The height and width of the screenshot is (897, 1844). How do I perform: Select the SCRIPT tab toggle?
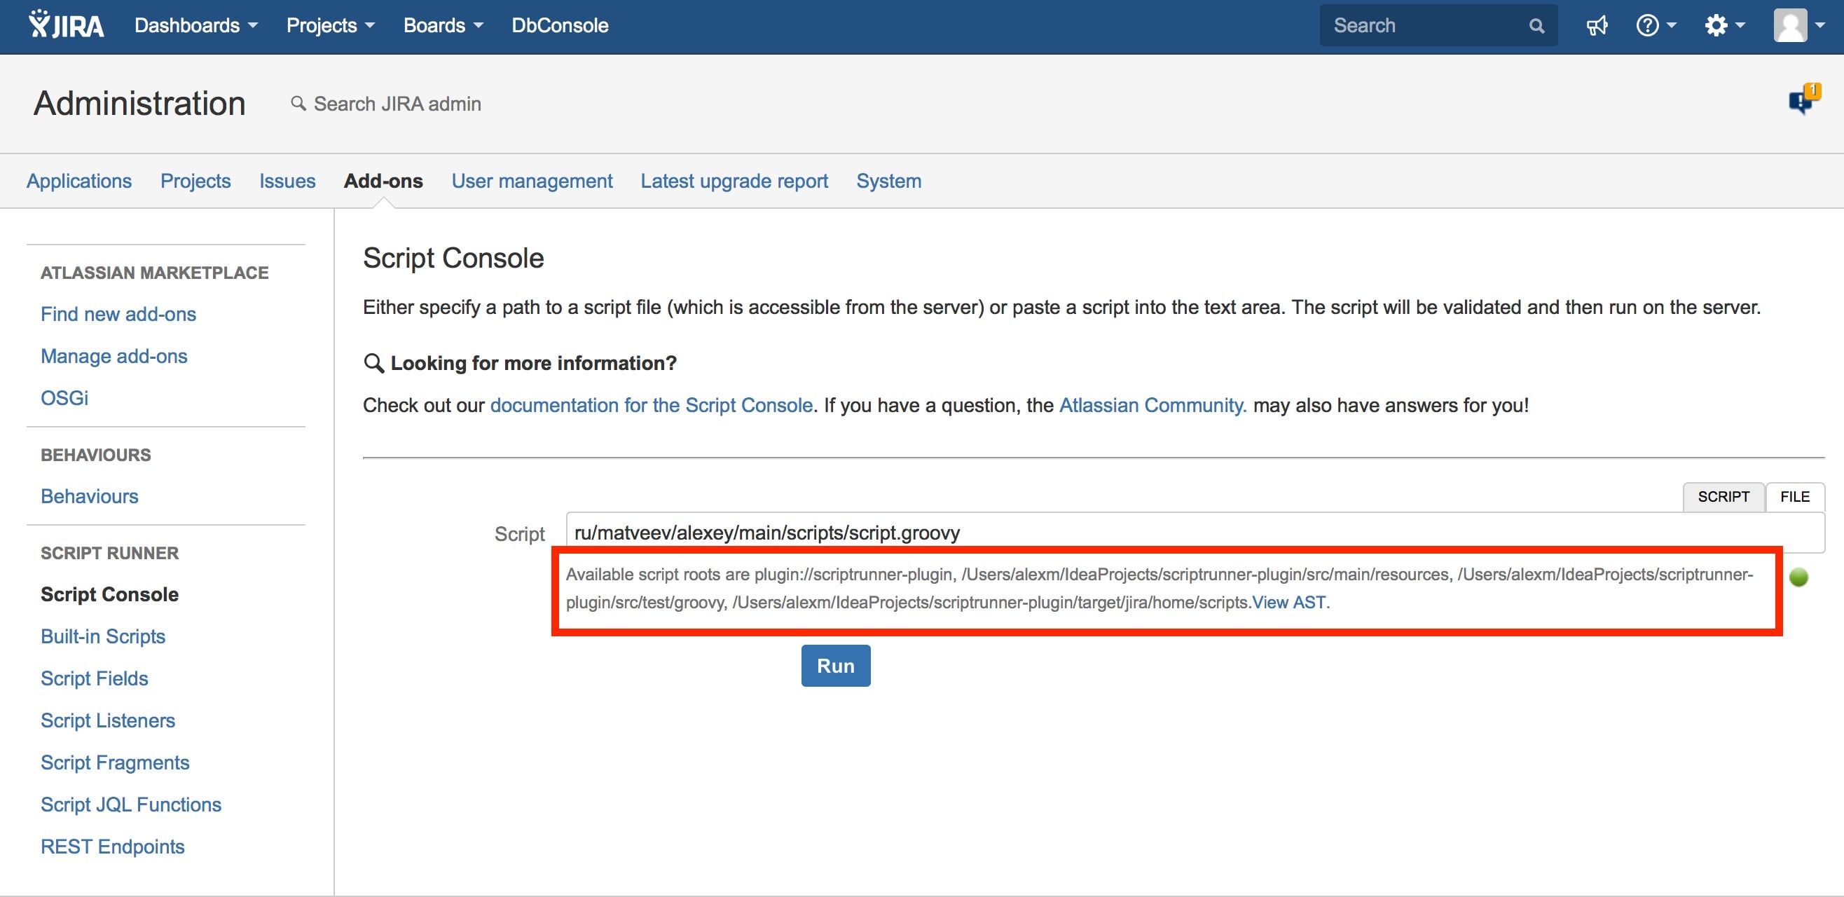coord(1723,497)
